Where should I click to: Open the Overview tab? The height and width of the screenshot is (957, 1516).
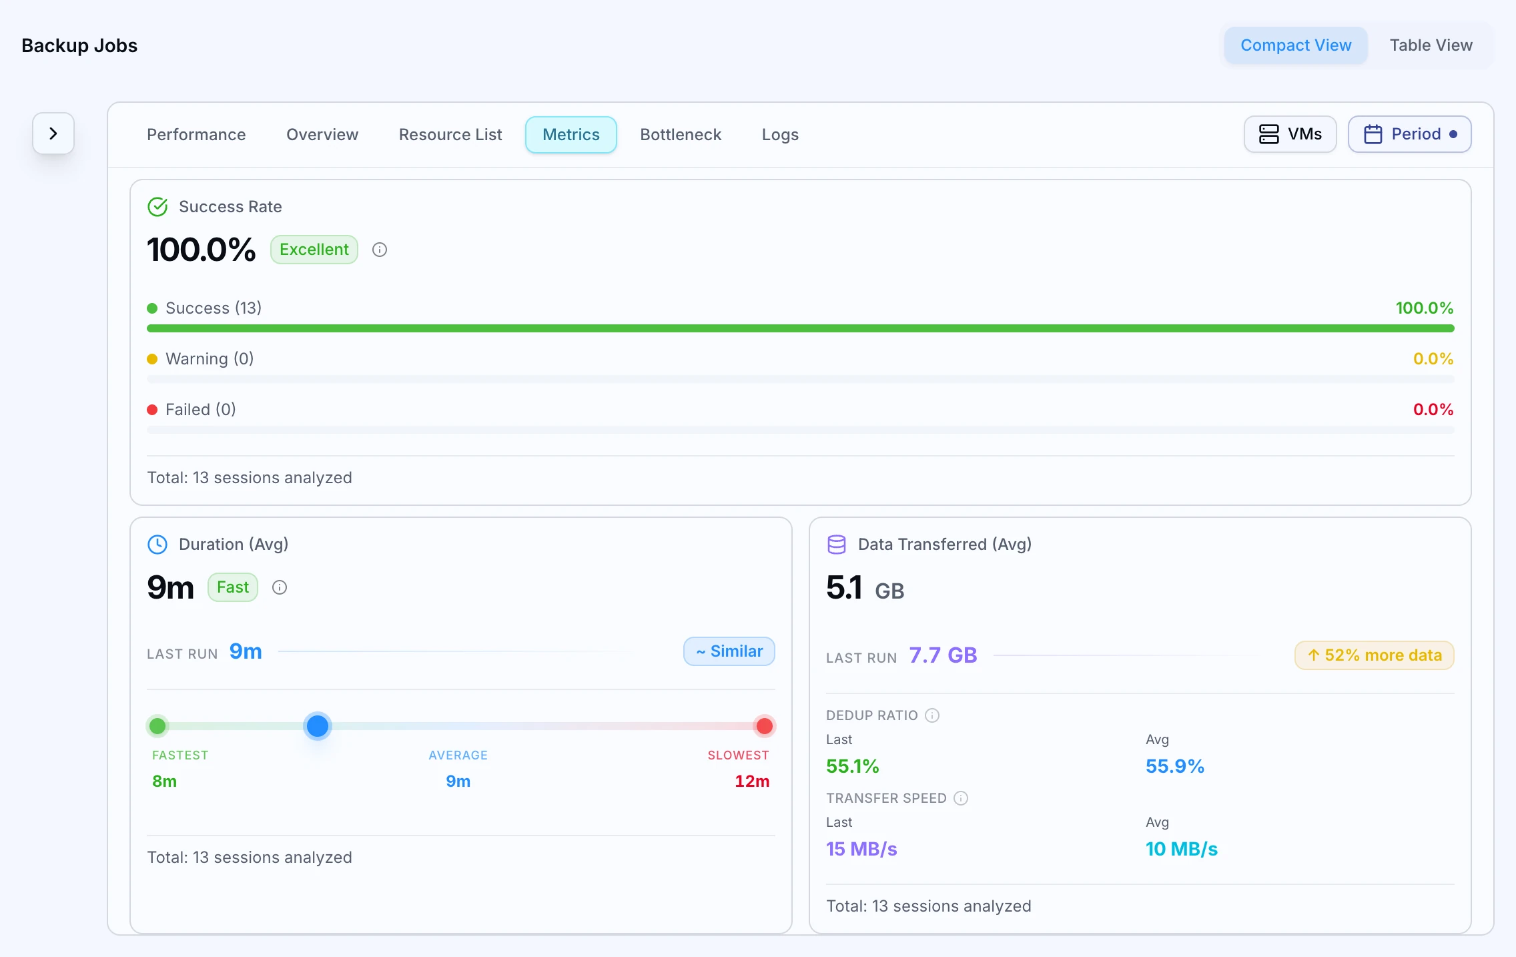pyautogui.click(x=322, y=135)
